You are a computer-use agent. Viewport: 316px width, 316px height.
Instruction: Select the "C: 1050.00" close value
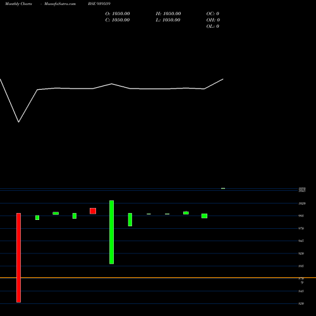tap(118, 20)
